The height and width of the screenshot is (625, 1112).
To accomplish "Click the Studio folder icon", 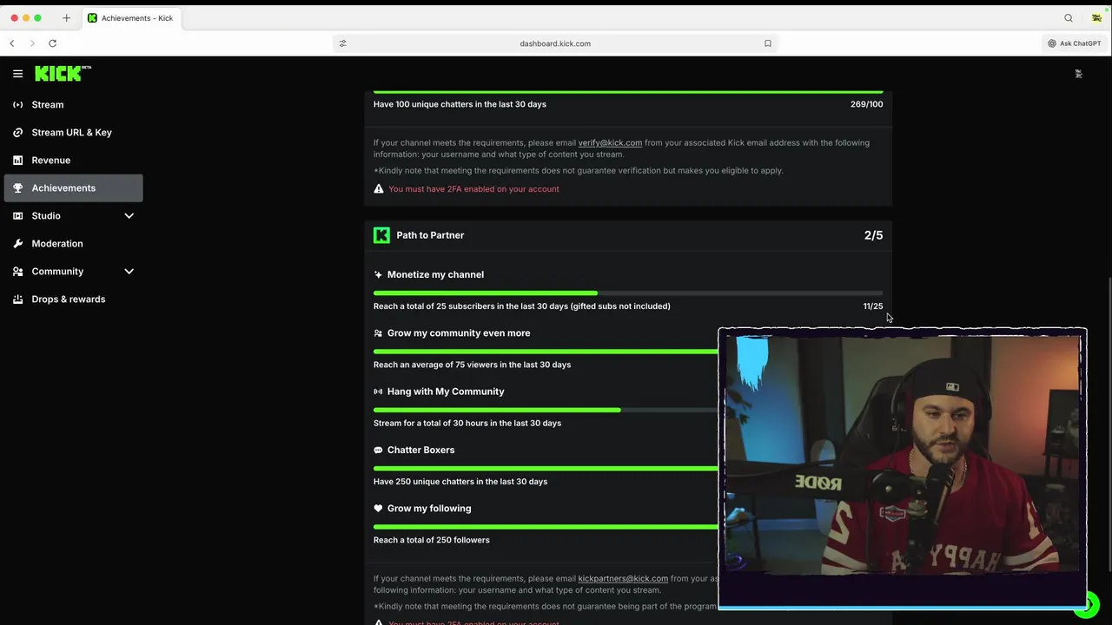I will point(17,216).
